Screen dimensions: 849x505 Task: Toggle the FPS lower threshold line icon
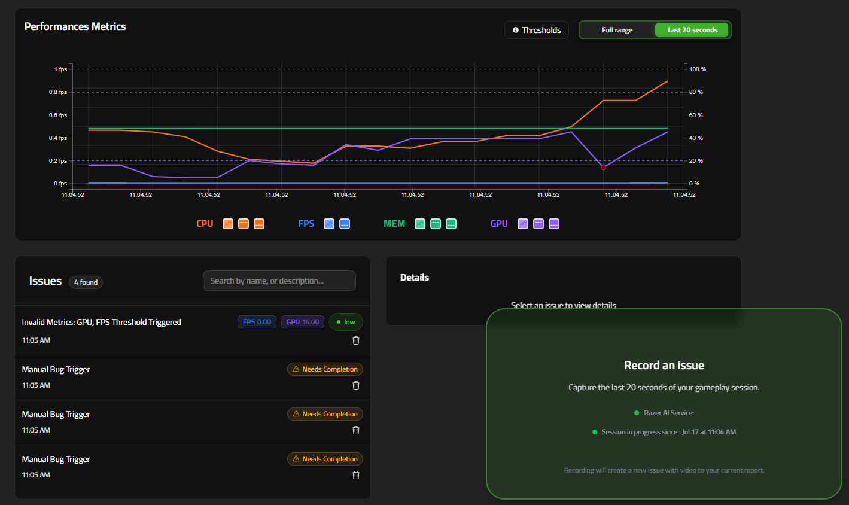[345, 224]
